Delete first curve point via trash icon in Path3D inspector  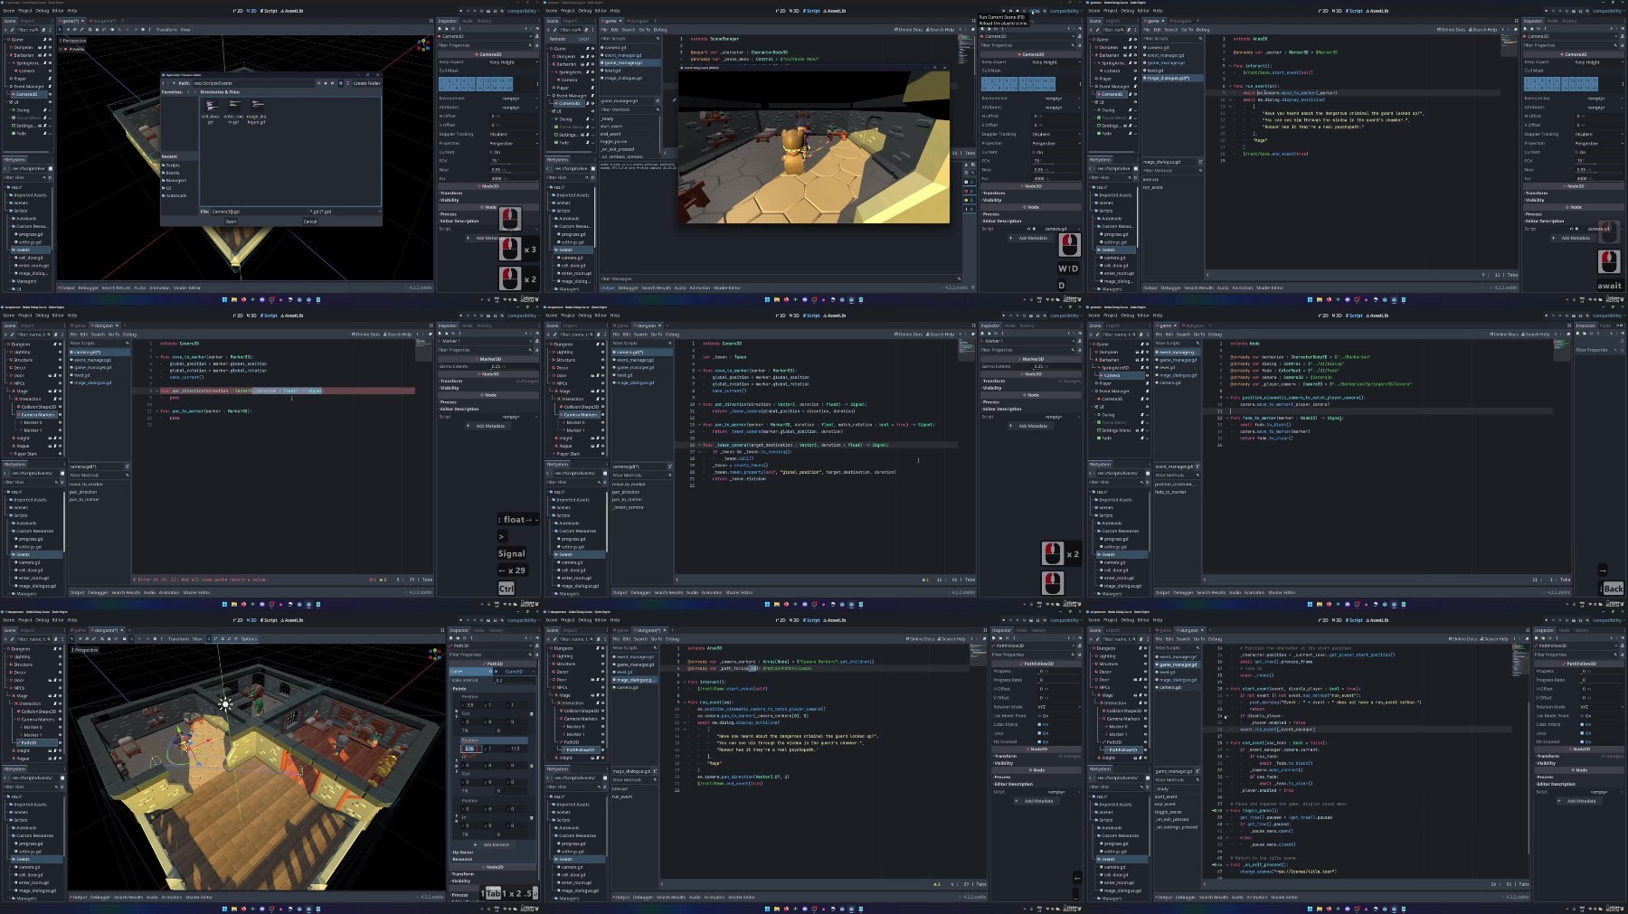(x=532, y=714)
